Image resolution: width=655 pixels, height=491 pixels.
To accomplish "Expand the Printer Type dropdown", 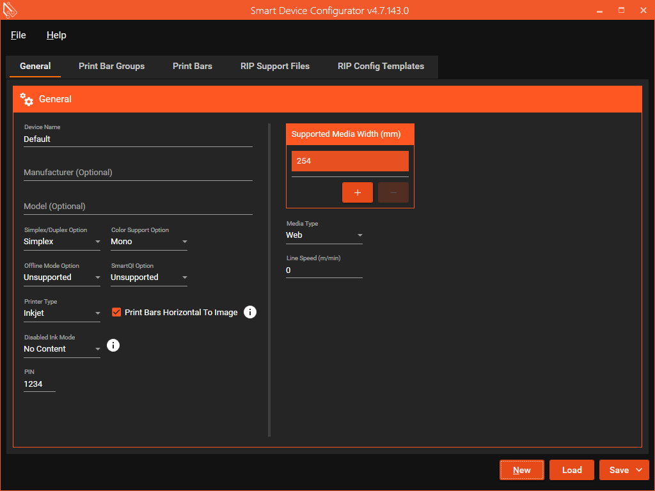I will (62, 313).
